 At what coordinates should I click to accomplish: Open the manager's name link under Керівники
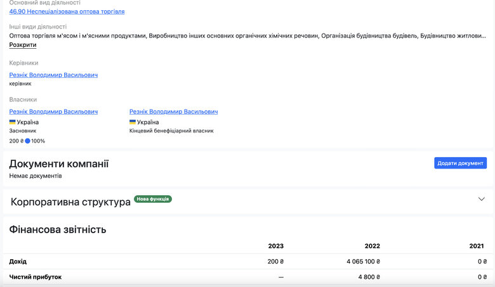[53, 75]
